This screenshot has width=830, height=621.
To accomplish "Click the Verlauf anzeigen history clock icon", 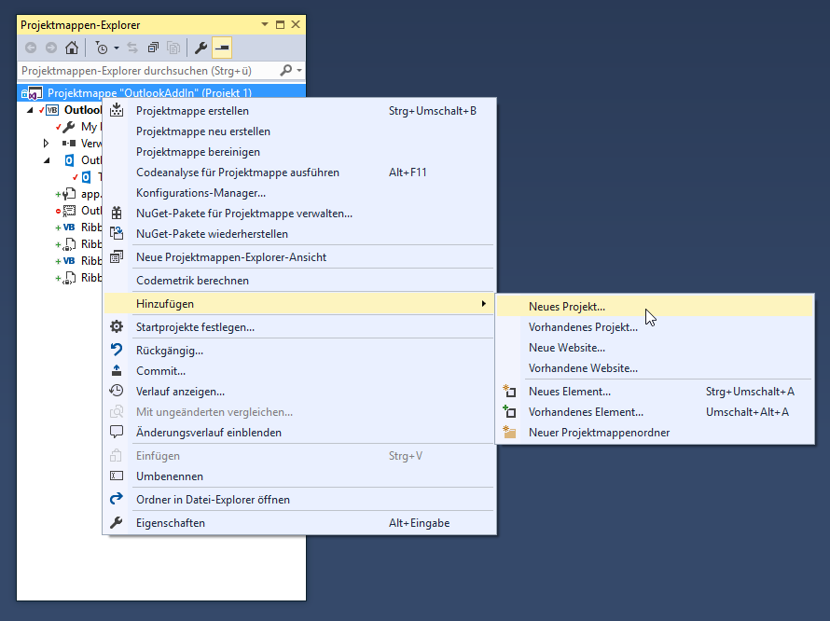I will pyautogui.click(x=117, y=391).
